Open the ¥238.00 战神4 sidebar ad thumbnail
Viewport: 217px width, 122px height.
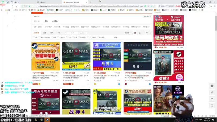[x=168, y=66]
